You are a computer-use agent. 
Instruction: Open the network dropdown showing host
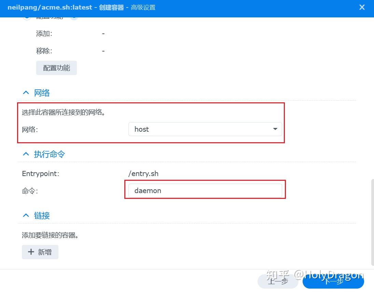click(205, 129)
